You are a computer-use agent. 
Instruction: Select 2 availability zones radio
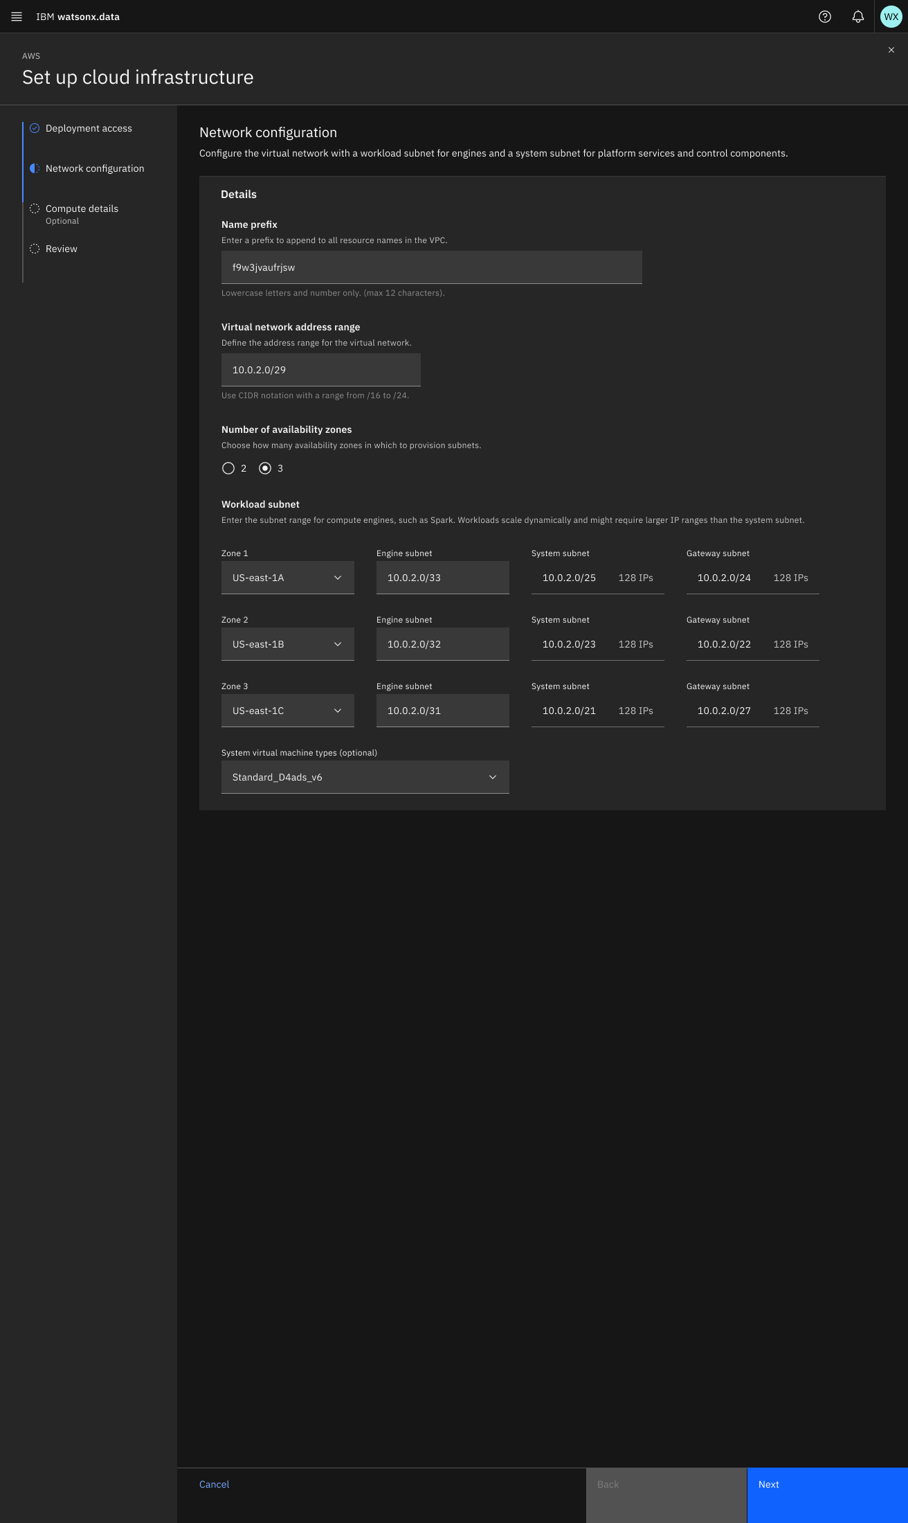[x=228, y=468]
